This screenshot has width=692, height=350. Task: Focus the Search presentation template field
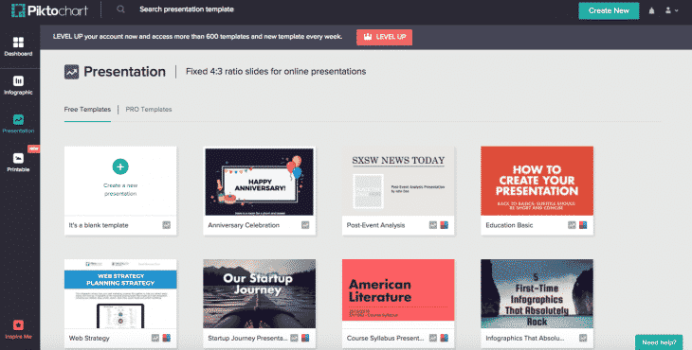click(187, 9)
